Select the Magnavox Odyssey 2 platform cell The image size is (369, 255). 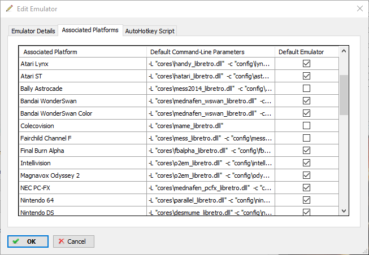point(83,175)
